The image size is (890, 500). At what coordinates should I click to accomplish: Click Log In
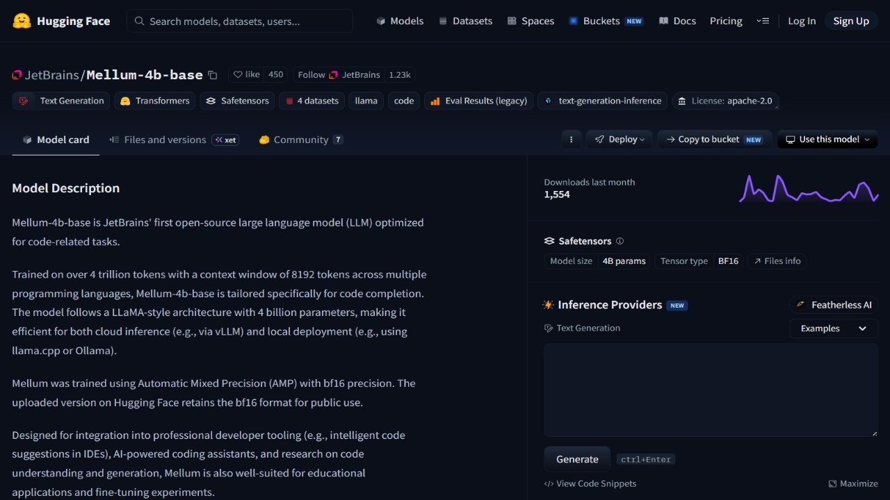(802, 21)
